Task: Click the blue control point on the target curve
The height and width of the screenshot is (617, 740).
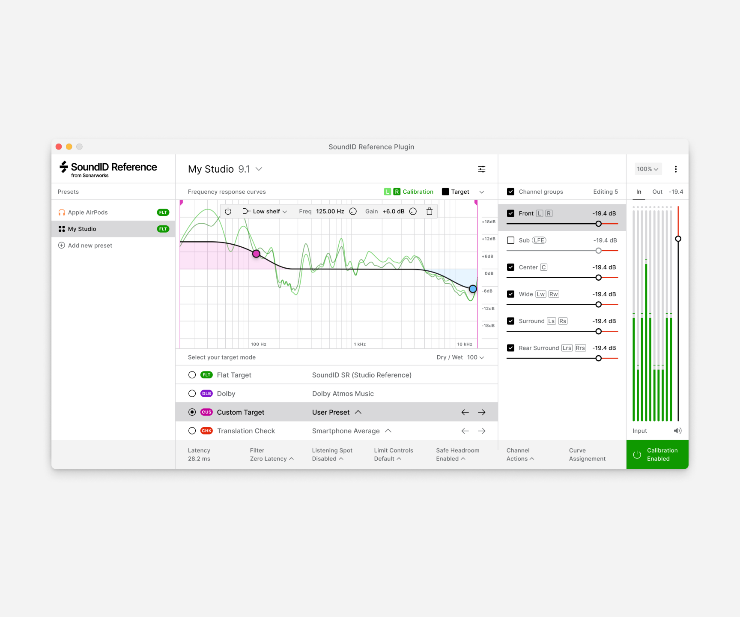Action: pyautogui.click(x=472, y=289)
